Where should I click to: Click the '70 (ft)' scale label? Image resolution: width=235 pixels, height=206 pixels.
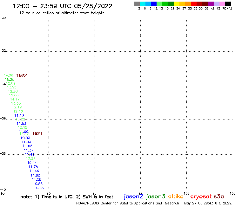tap(227, 8)
